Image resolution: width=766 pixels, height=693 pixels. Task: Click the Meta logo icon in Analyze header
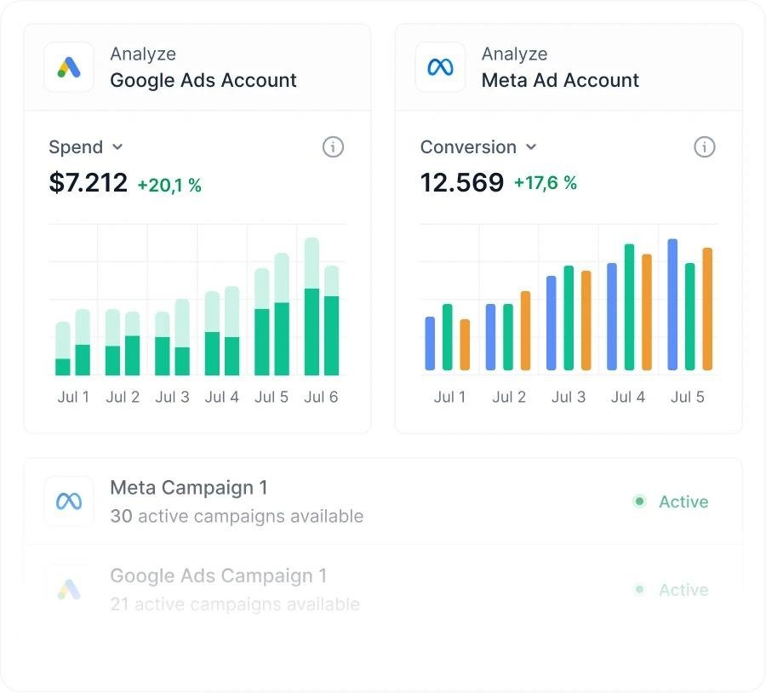tap(440, 67)
